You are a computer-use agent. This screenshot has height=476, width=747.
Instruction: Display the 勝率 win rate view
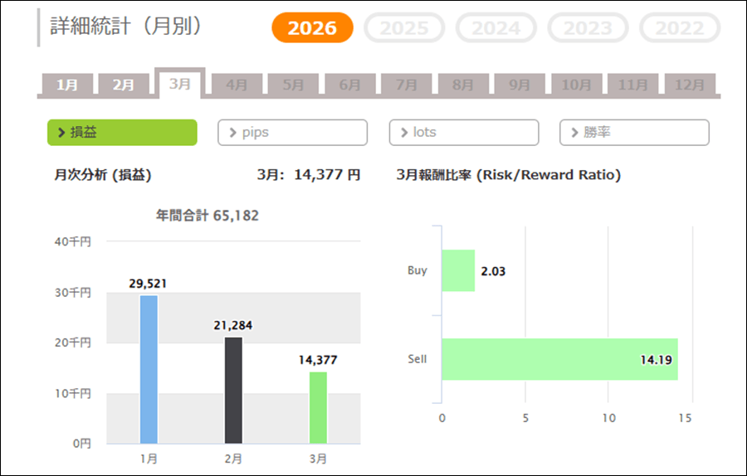634,133
